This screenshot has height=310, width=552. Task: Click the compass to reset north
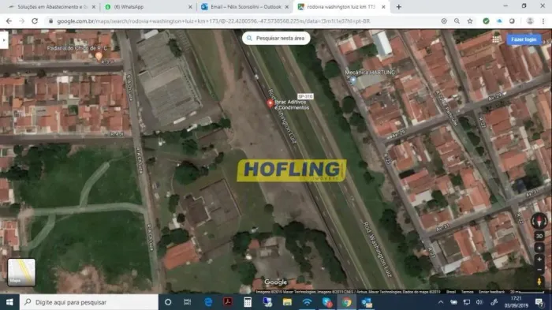click(539, 221)
